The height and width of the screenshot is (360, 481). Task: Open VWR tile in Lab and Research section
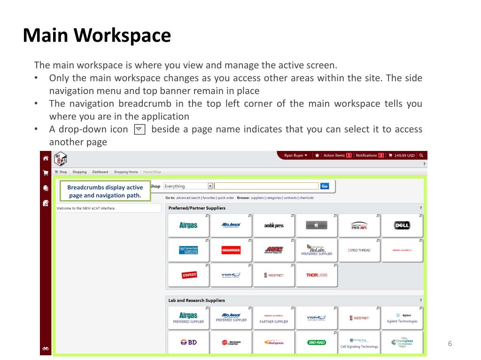(x=317, y=318)
